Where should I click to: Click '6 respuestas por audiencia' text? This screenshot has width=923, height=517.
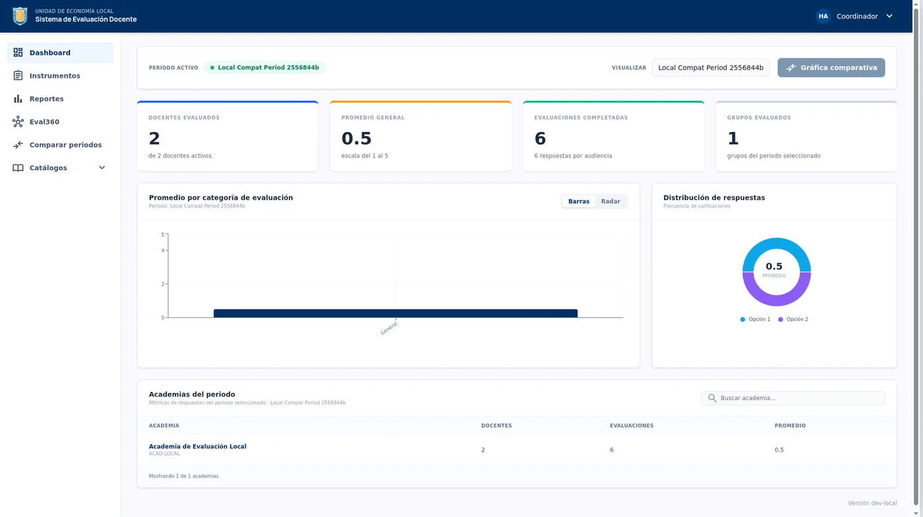573,156
